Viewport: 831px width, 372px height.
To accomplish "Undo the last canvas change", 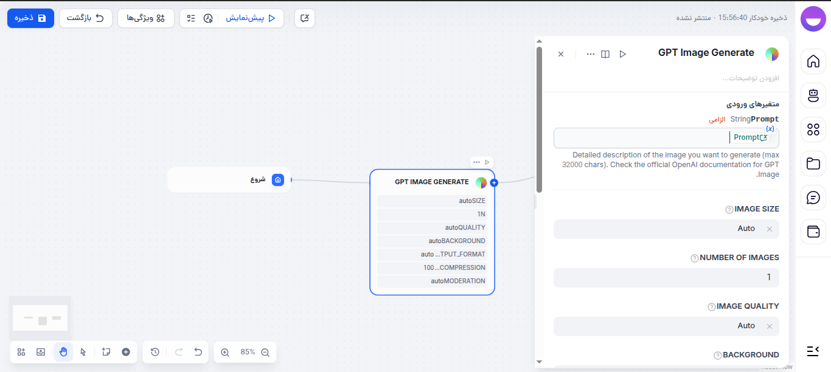I will coord(197,352).
